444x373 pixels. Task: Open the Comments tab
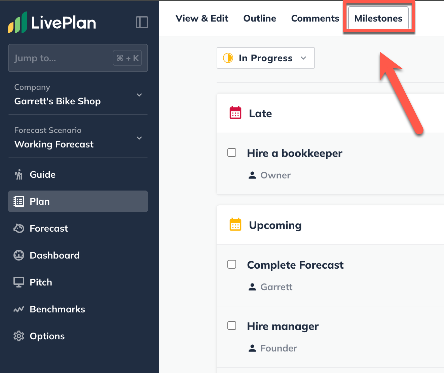pos(315,18)
